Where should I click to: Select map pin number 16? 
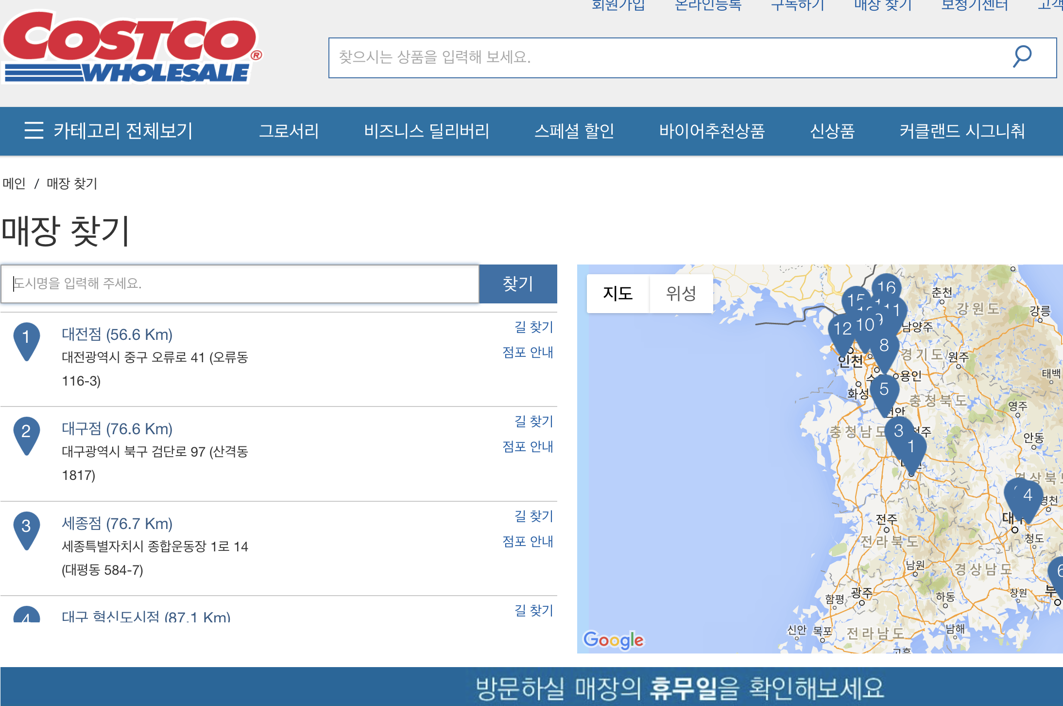[x=887, y=287]
